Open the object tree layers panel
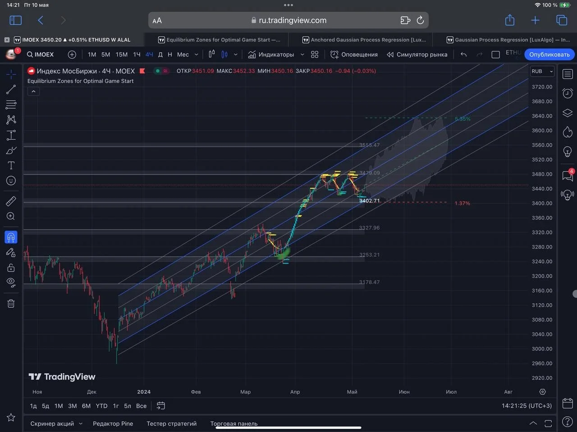The height and width of the screenshot is (432, 577). click(568, 113)
